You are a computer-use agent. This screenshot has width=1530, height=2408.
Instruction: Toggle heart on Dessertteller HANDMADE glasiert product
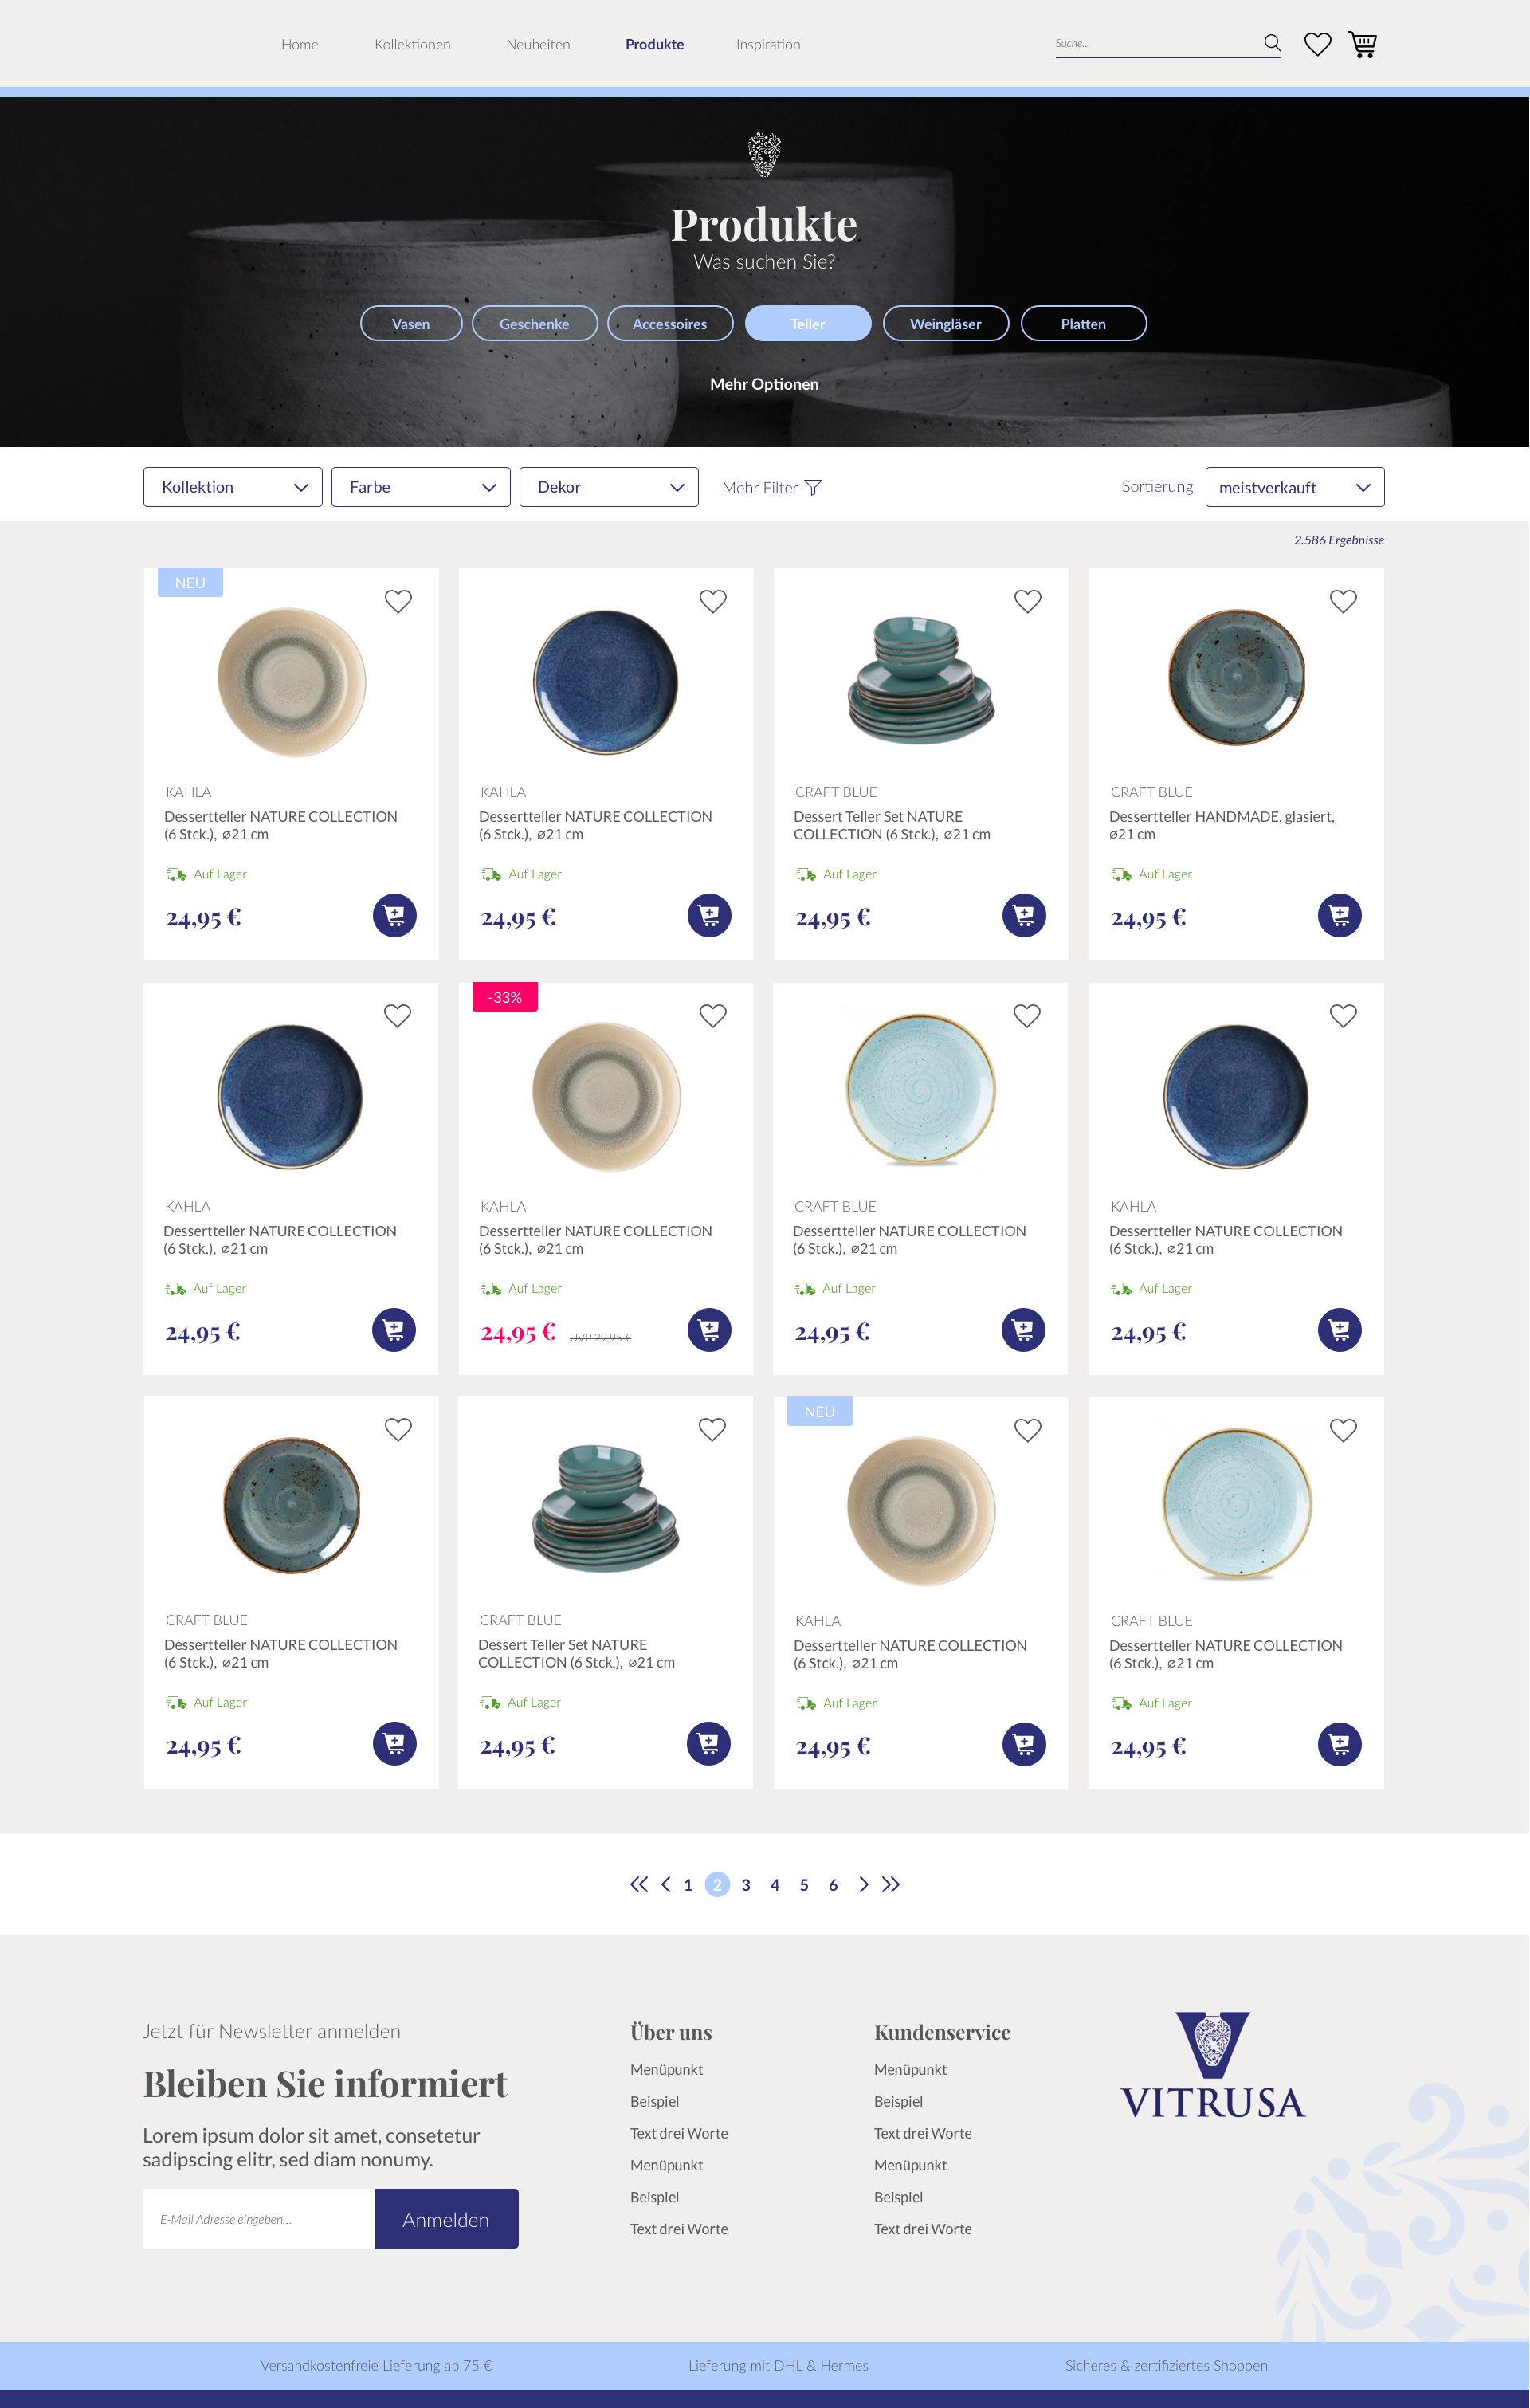1342,601
